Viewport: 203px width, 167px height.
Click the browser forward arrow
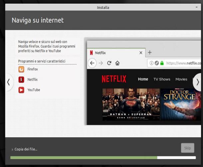(101, 63)
